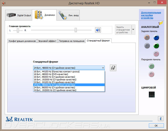Click the green rear panel jack

(156, 46)
